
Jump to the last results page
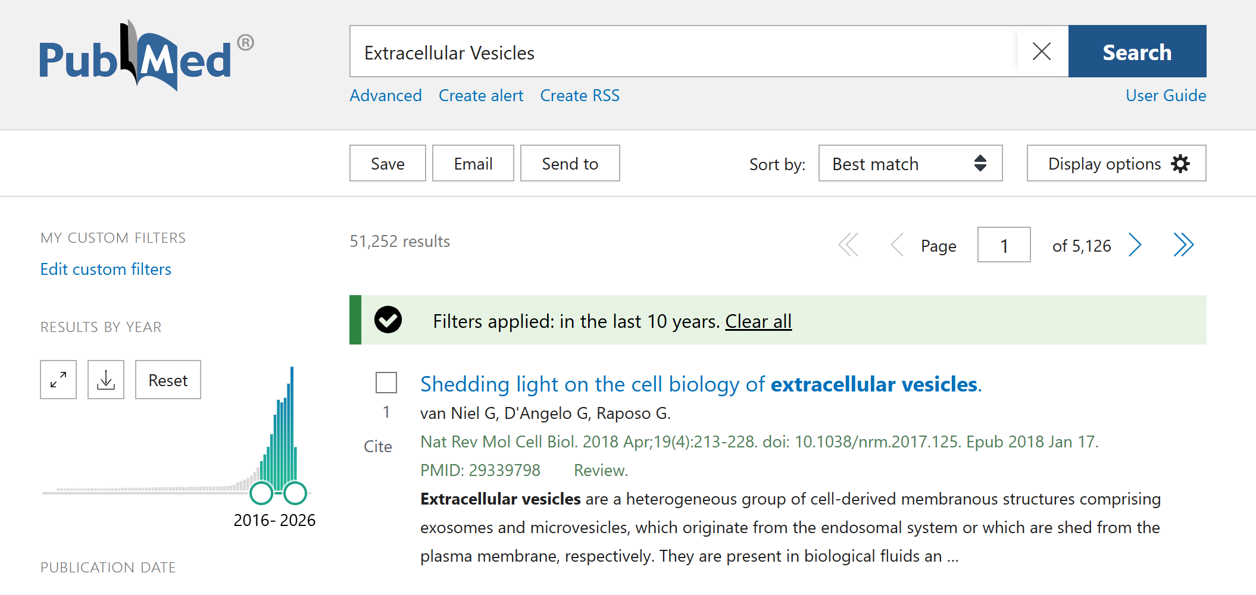[x=1183, y=245]
